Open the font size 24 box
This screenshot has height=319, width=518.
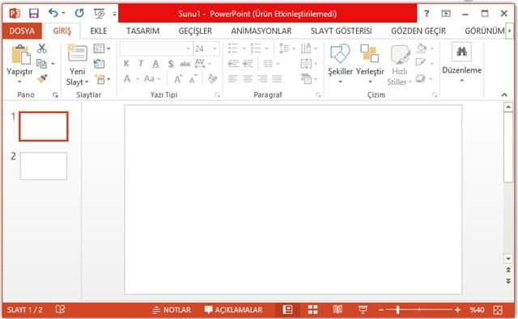(206, 48)
